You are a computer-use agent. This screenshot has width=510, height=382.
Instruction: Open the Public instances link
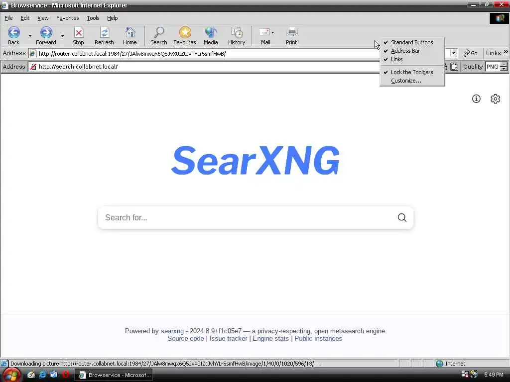[318, 338]
